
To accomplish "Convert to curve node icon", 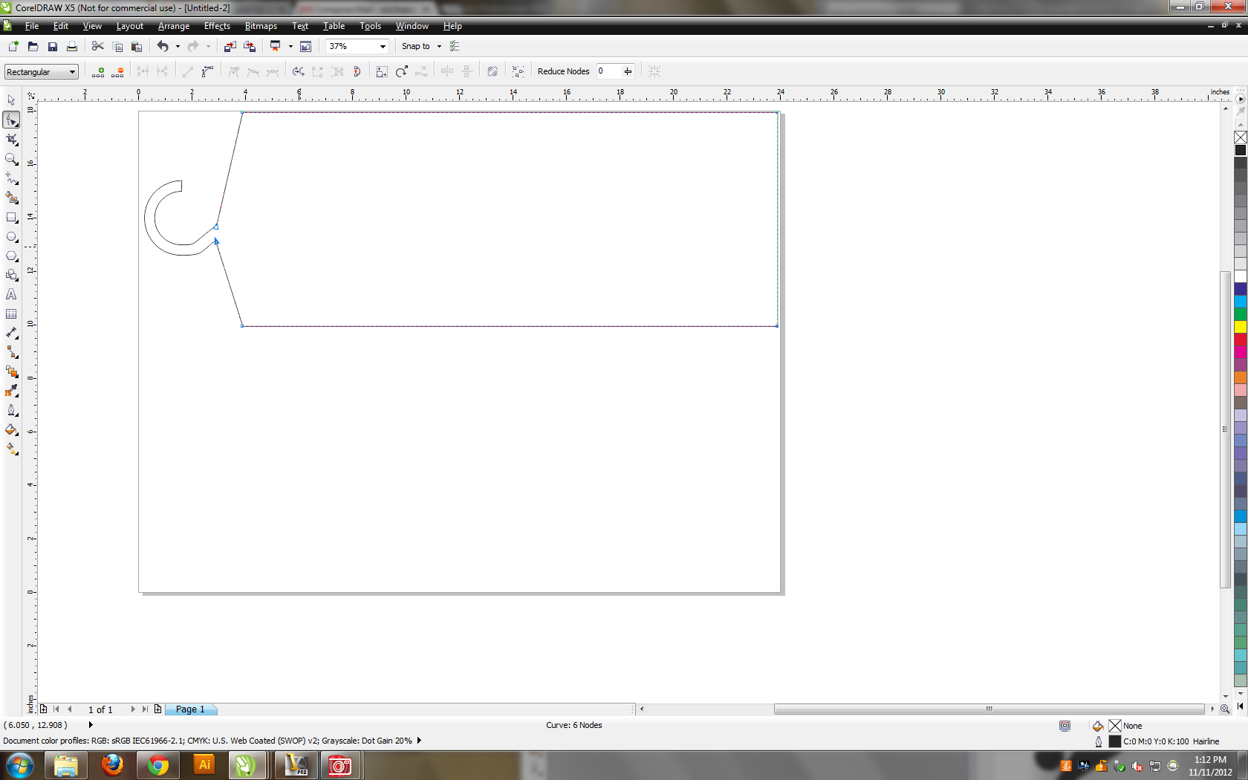I will click(207, 71).
